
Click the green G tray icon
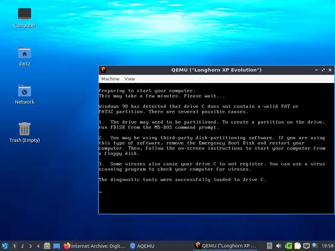(x=289, y=246)
